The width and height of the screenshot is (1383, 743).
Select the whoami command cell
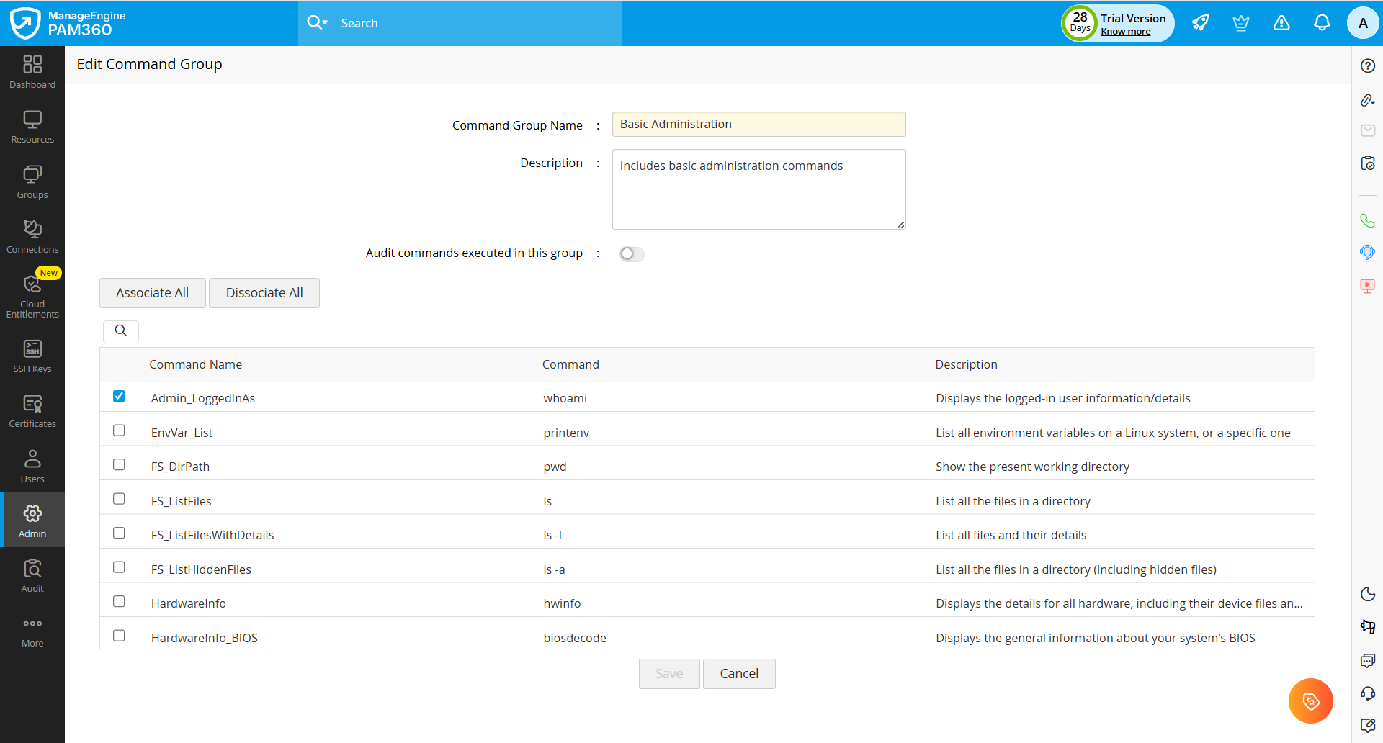[x=565, y=398]
